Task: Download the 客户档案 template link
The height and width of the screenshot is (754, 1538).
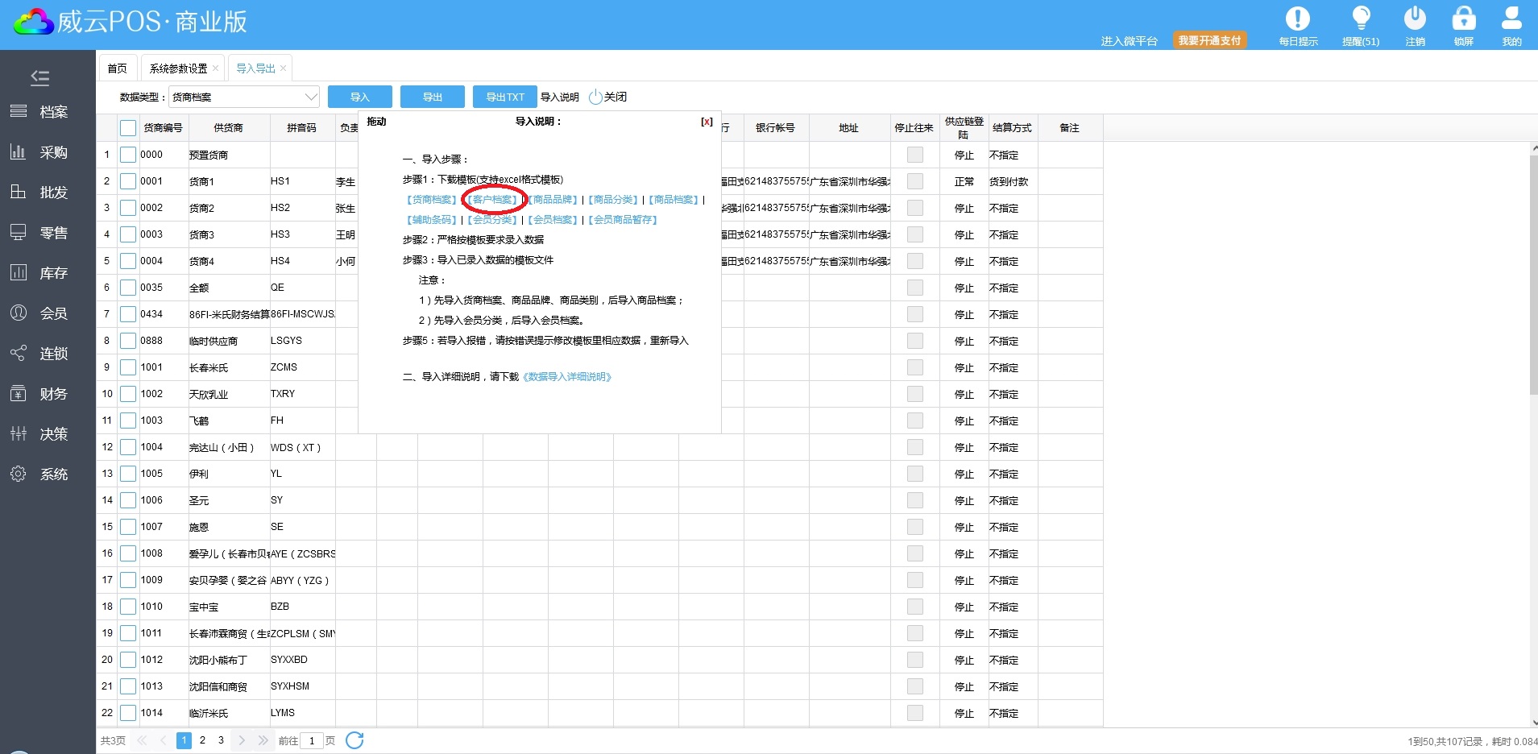Action: pyautogui.click(x=493, y=200)
